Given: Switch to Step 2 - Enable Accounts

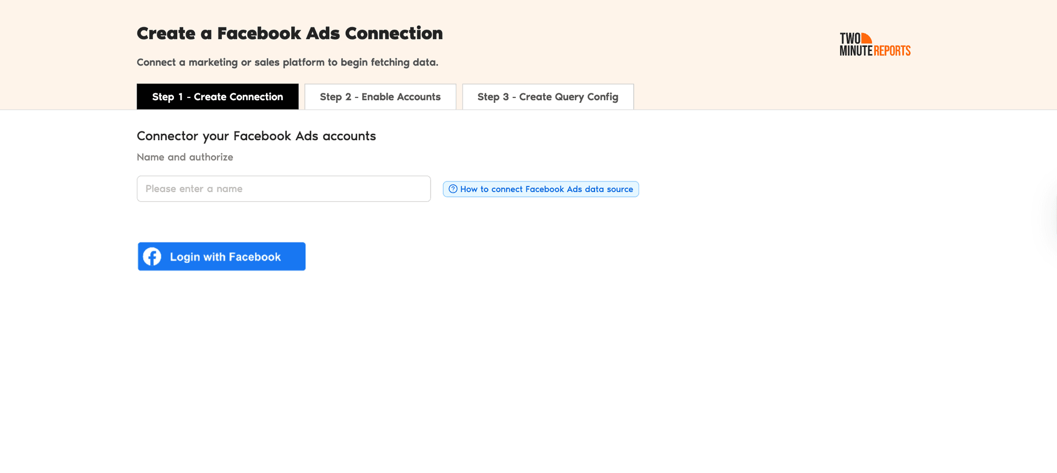Looking at the screenshot, I should tap(380, 96).
